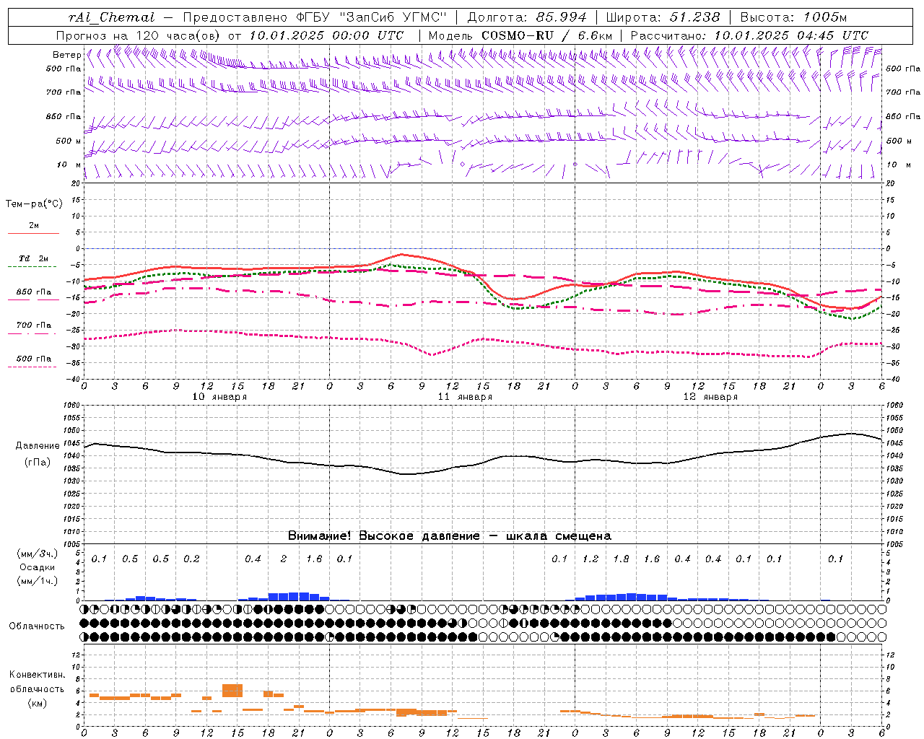Click the elevation text Высота: 1005м

pos(793,17)
